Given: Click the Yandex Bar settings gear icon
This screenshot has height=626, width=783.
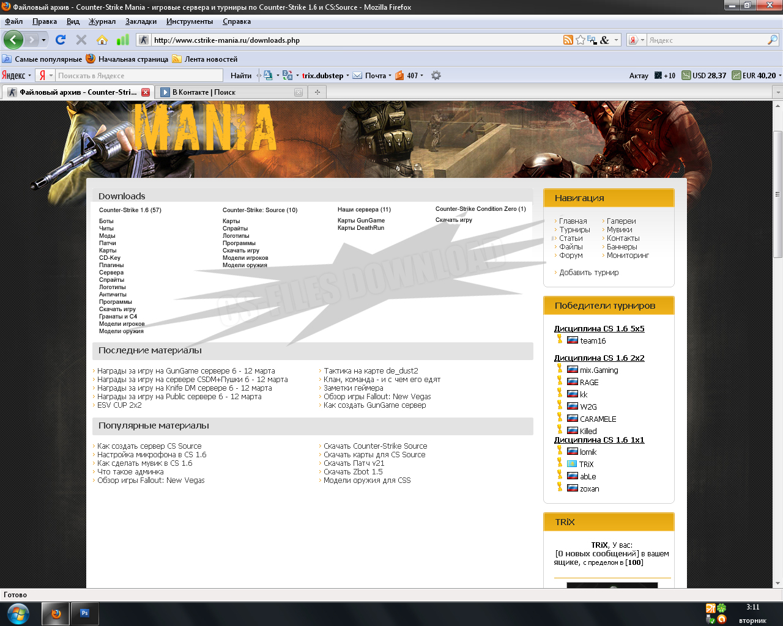Looking at the screenshot, I should pos(436,75).
